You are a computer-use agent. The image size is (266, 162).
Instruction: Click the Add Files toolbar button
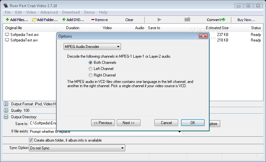coord(17,20)
